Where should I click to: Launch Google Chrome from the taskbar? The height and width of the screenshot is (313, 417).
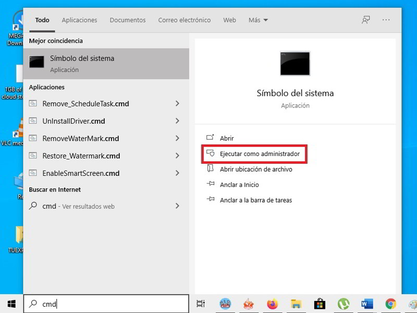[390, 304]
